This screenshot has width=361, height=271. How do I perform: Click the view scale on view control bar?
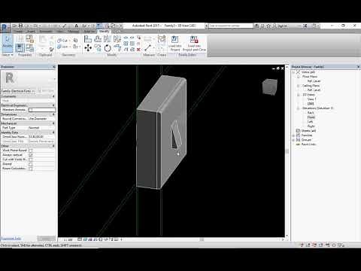coord(68,239)
